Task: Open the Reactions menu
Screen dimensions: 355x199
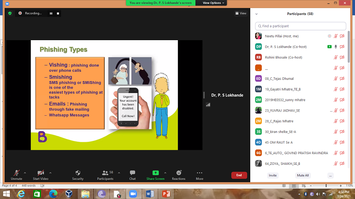Action: click(179, 175)
